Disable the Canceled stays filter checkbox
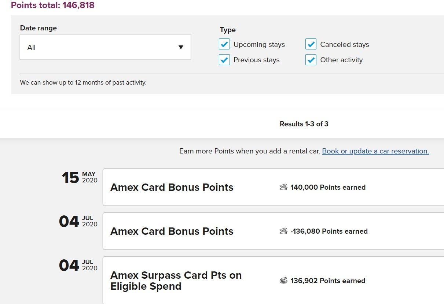The height and width of the screenshot is (304, 444). point(311,44)
